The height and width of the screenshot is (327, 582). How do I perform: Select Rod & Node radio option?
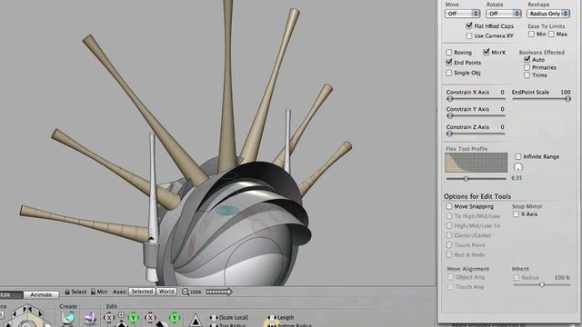(449, 254)
